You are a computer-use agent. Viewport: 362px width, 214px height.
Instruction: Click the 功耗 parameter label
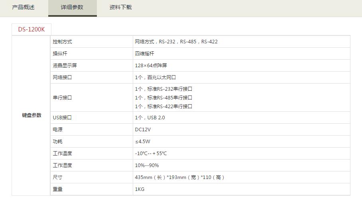click(x=58, y=142)
